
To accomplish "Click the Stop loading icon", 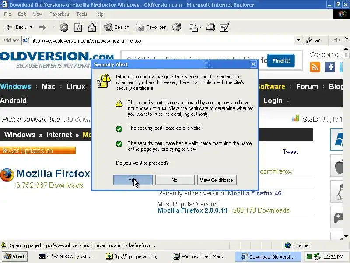I will (x=64, y=27).
